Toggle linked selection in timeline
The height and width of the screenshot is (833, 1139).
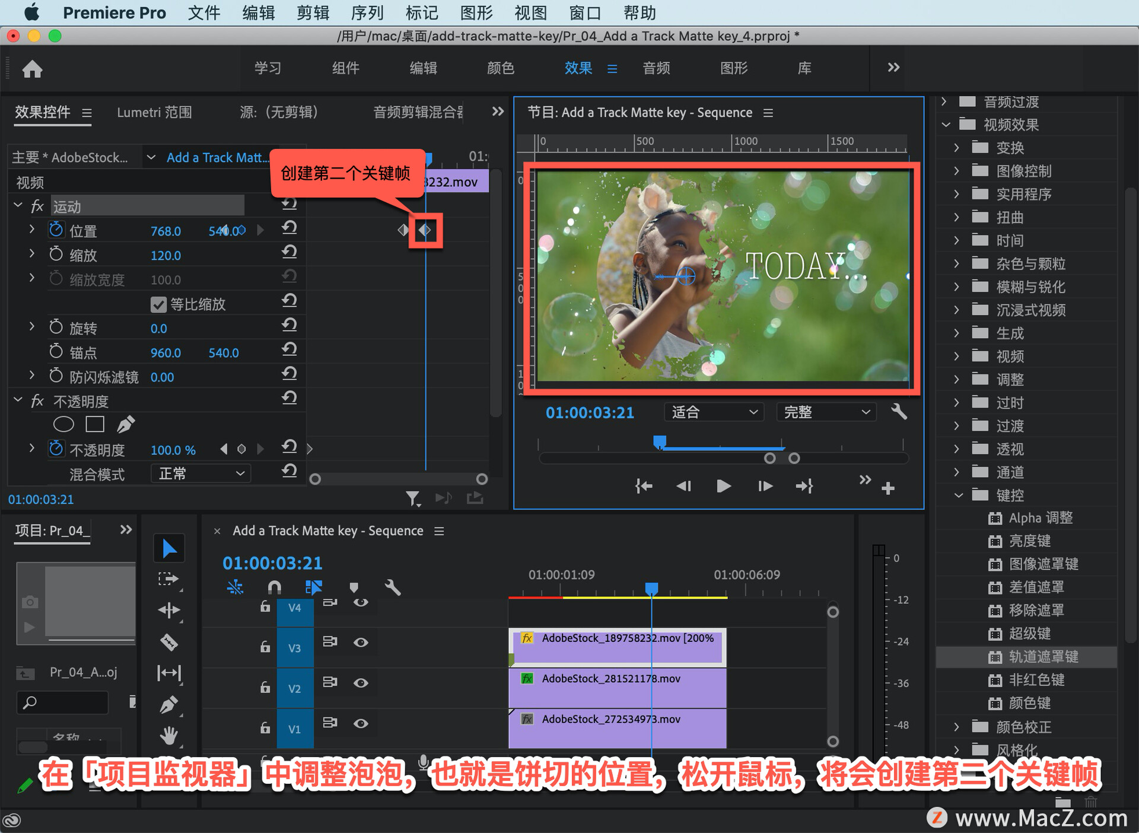[313, 587]
